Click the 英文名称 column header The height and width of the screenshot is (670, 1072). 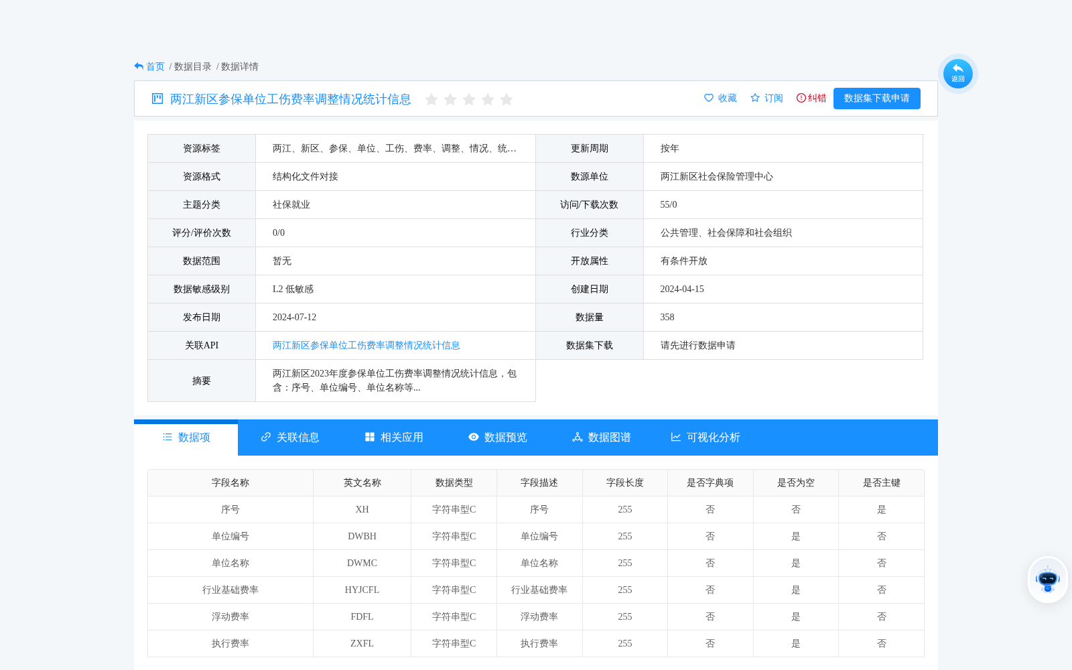click(362, 482)
